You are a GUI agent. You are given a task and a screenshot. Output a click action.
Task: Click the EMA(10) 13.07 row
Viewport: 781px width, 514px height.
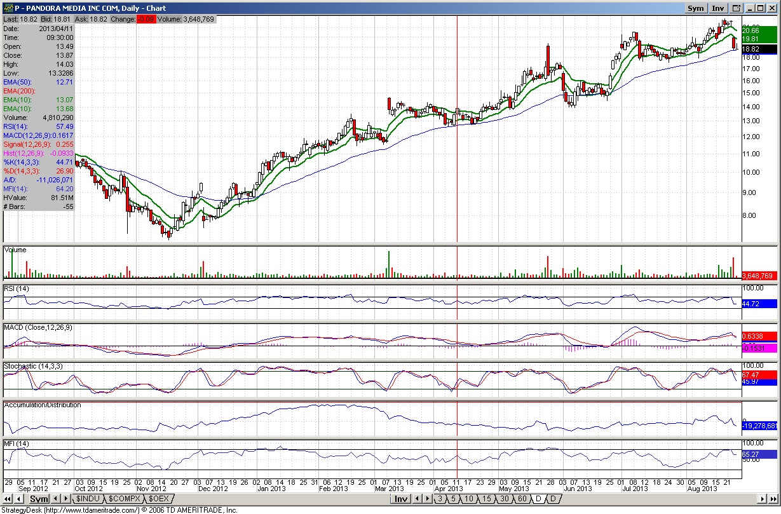(39, 100)
